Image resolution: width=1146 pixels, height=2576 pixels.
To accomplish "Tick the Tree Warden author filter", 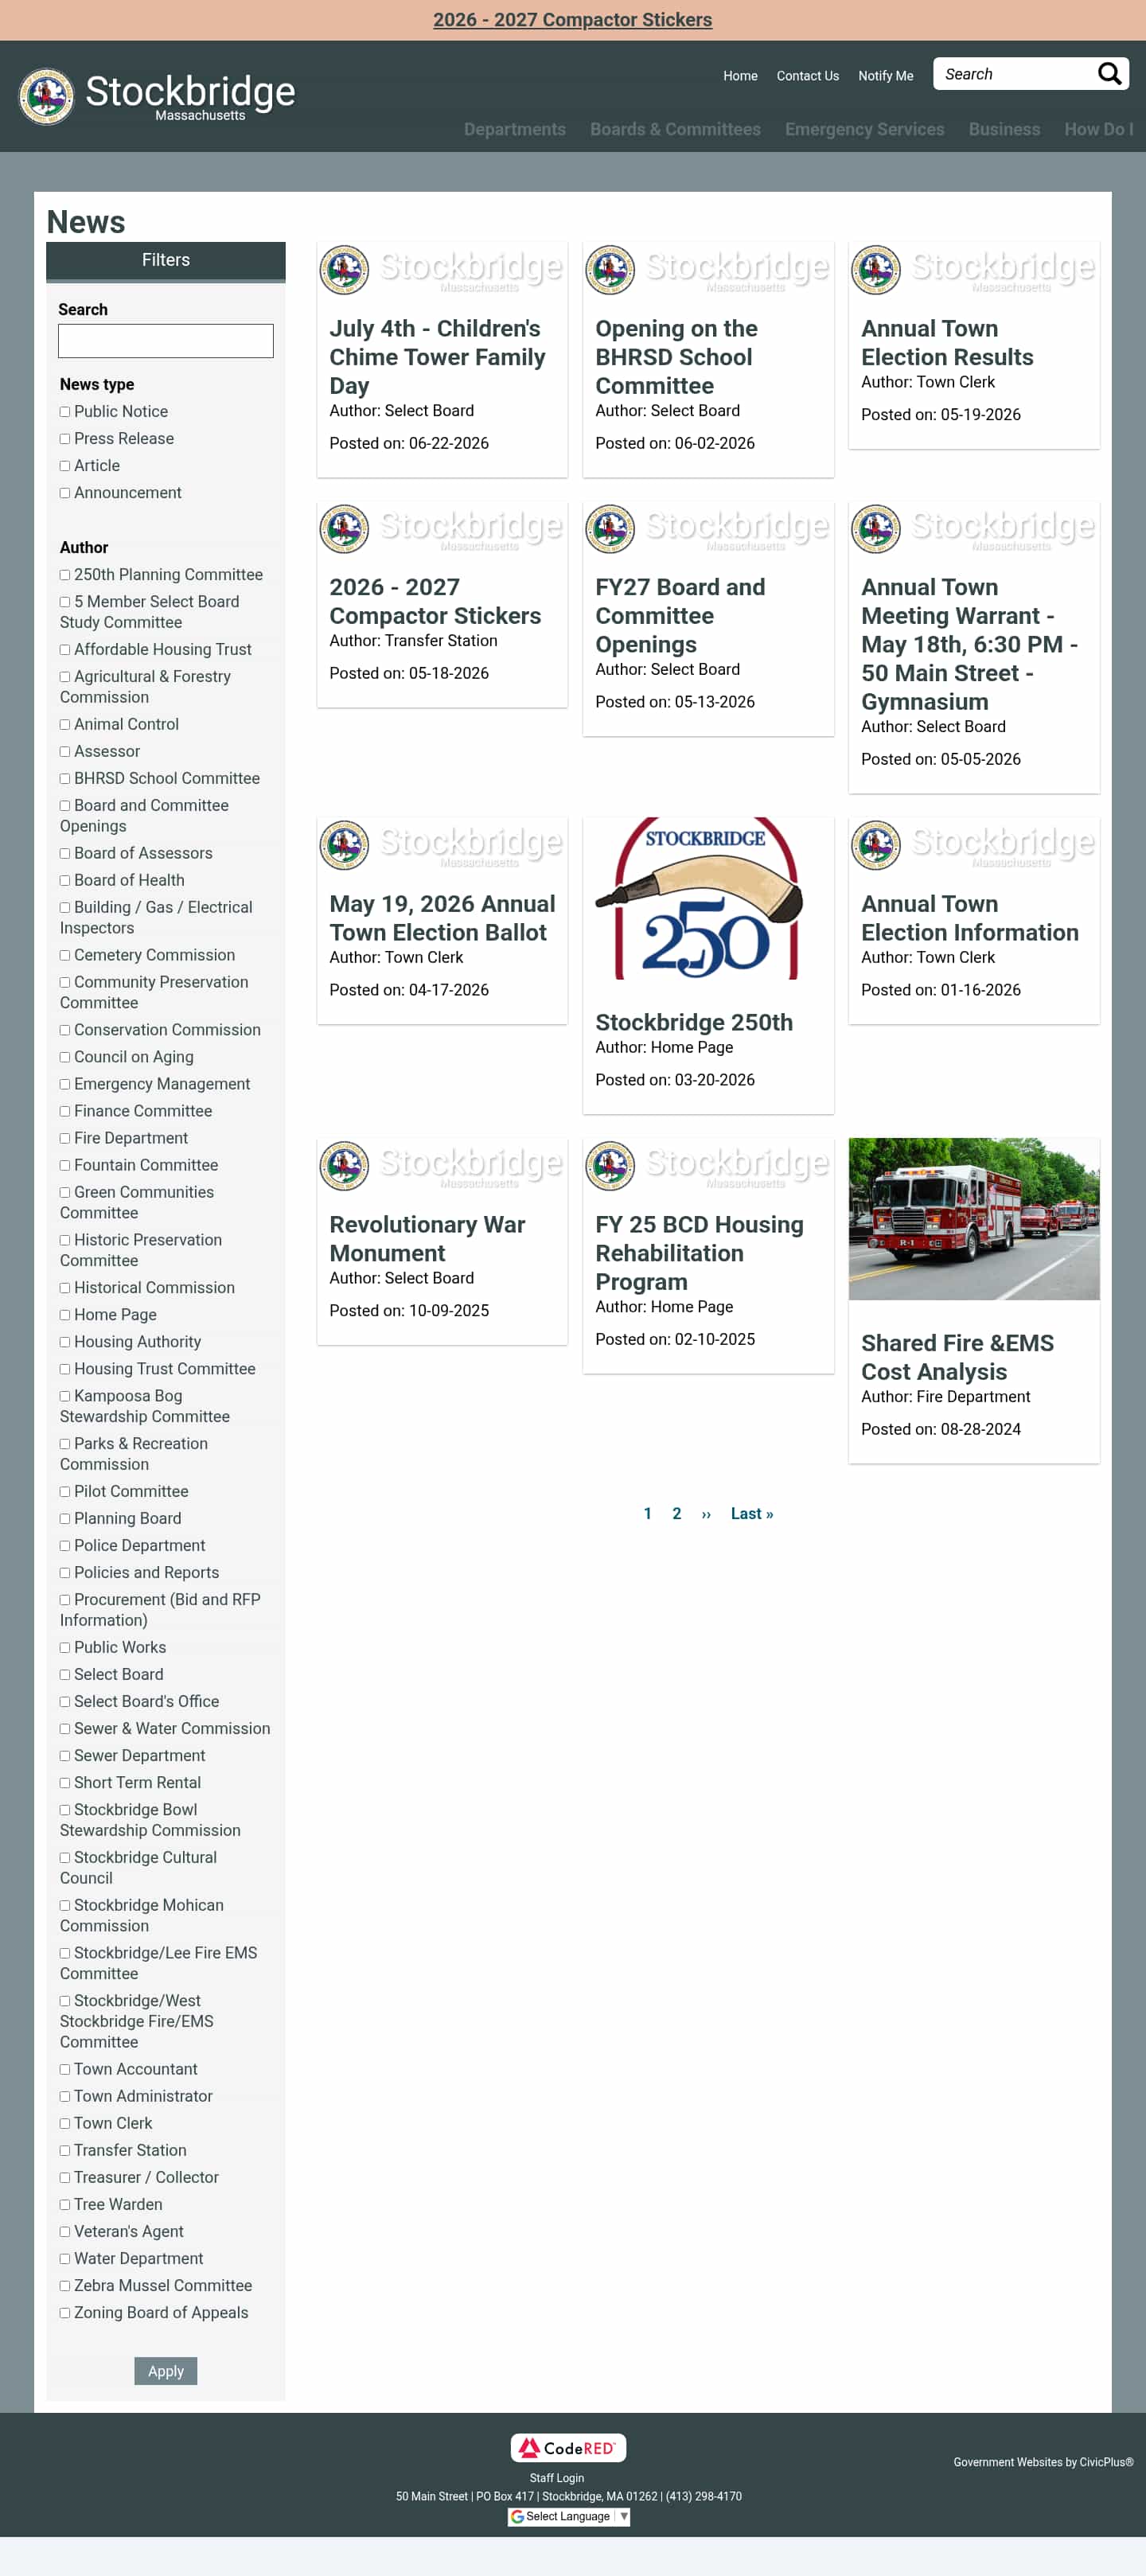I will click(x=65, y=2205).
